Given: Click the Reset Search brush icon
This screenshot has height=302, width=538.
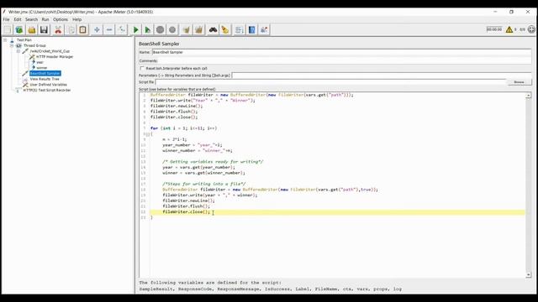Looking at the screenshot, I should point(225,30).
